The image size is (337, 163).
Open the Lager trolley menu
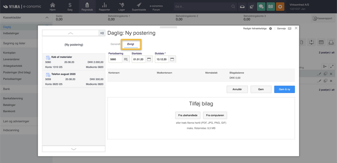(122, 7)
